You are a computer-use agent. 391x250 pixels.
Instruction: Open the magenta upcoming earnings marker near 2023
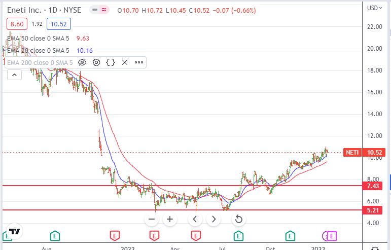332,235
